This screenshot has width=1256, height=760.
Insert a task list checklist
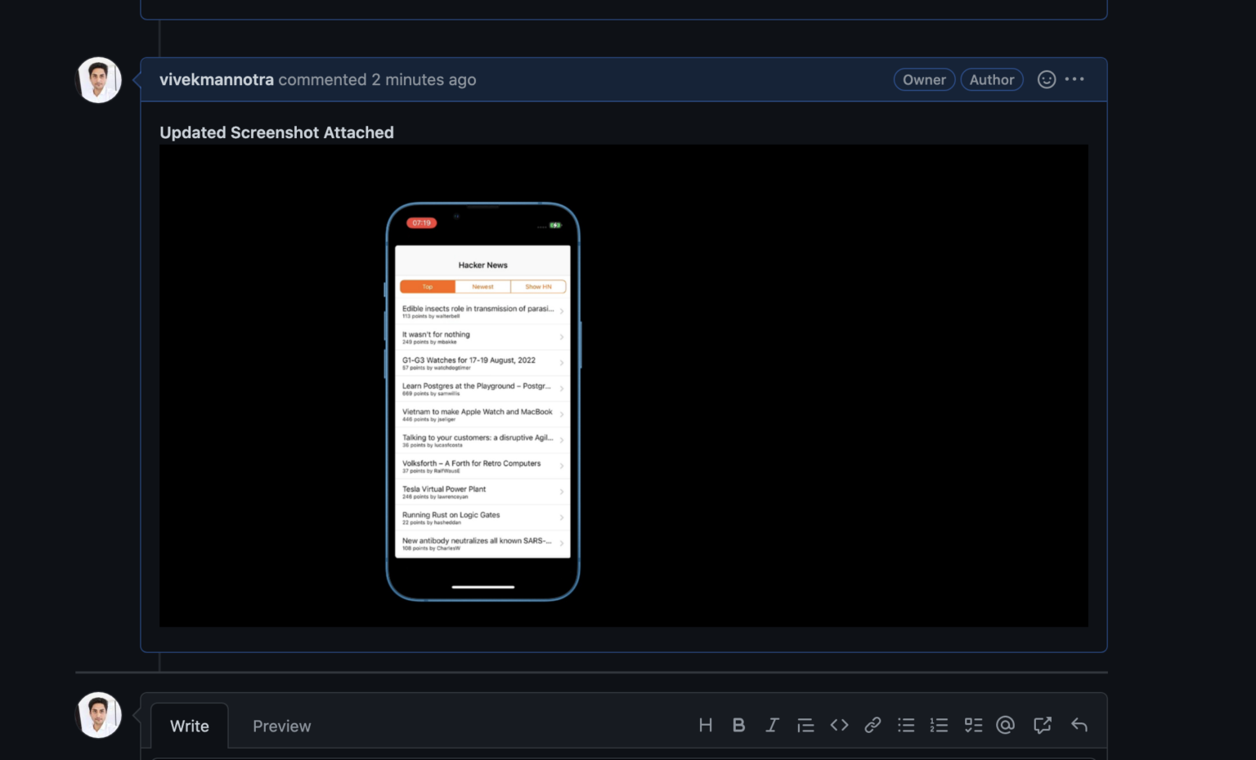[x=972, y=725]
